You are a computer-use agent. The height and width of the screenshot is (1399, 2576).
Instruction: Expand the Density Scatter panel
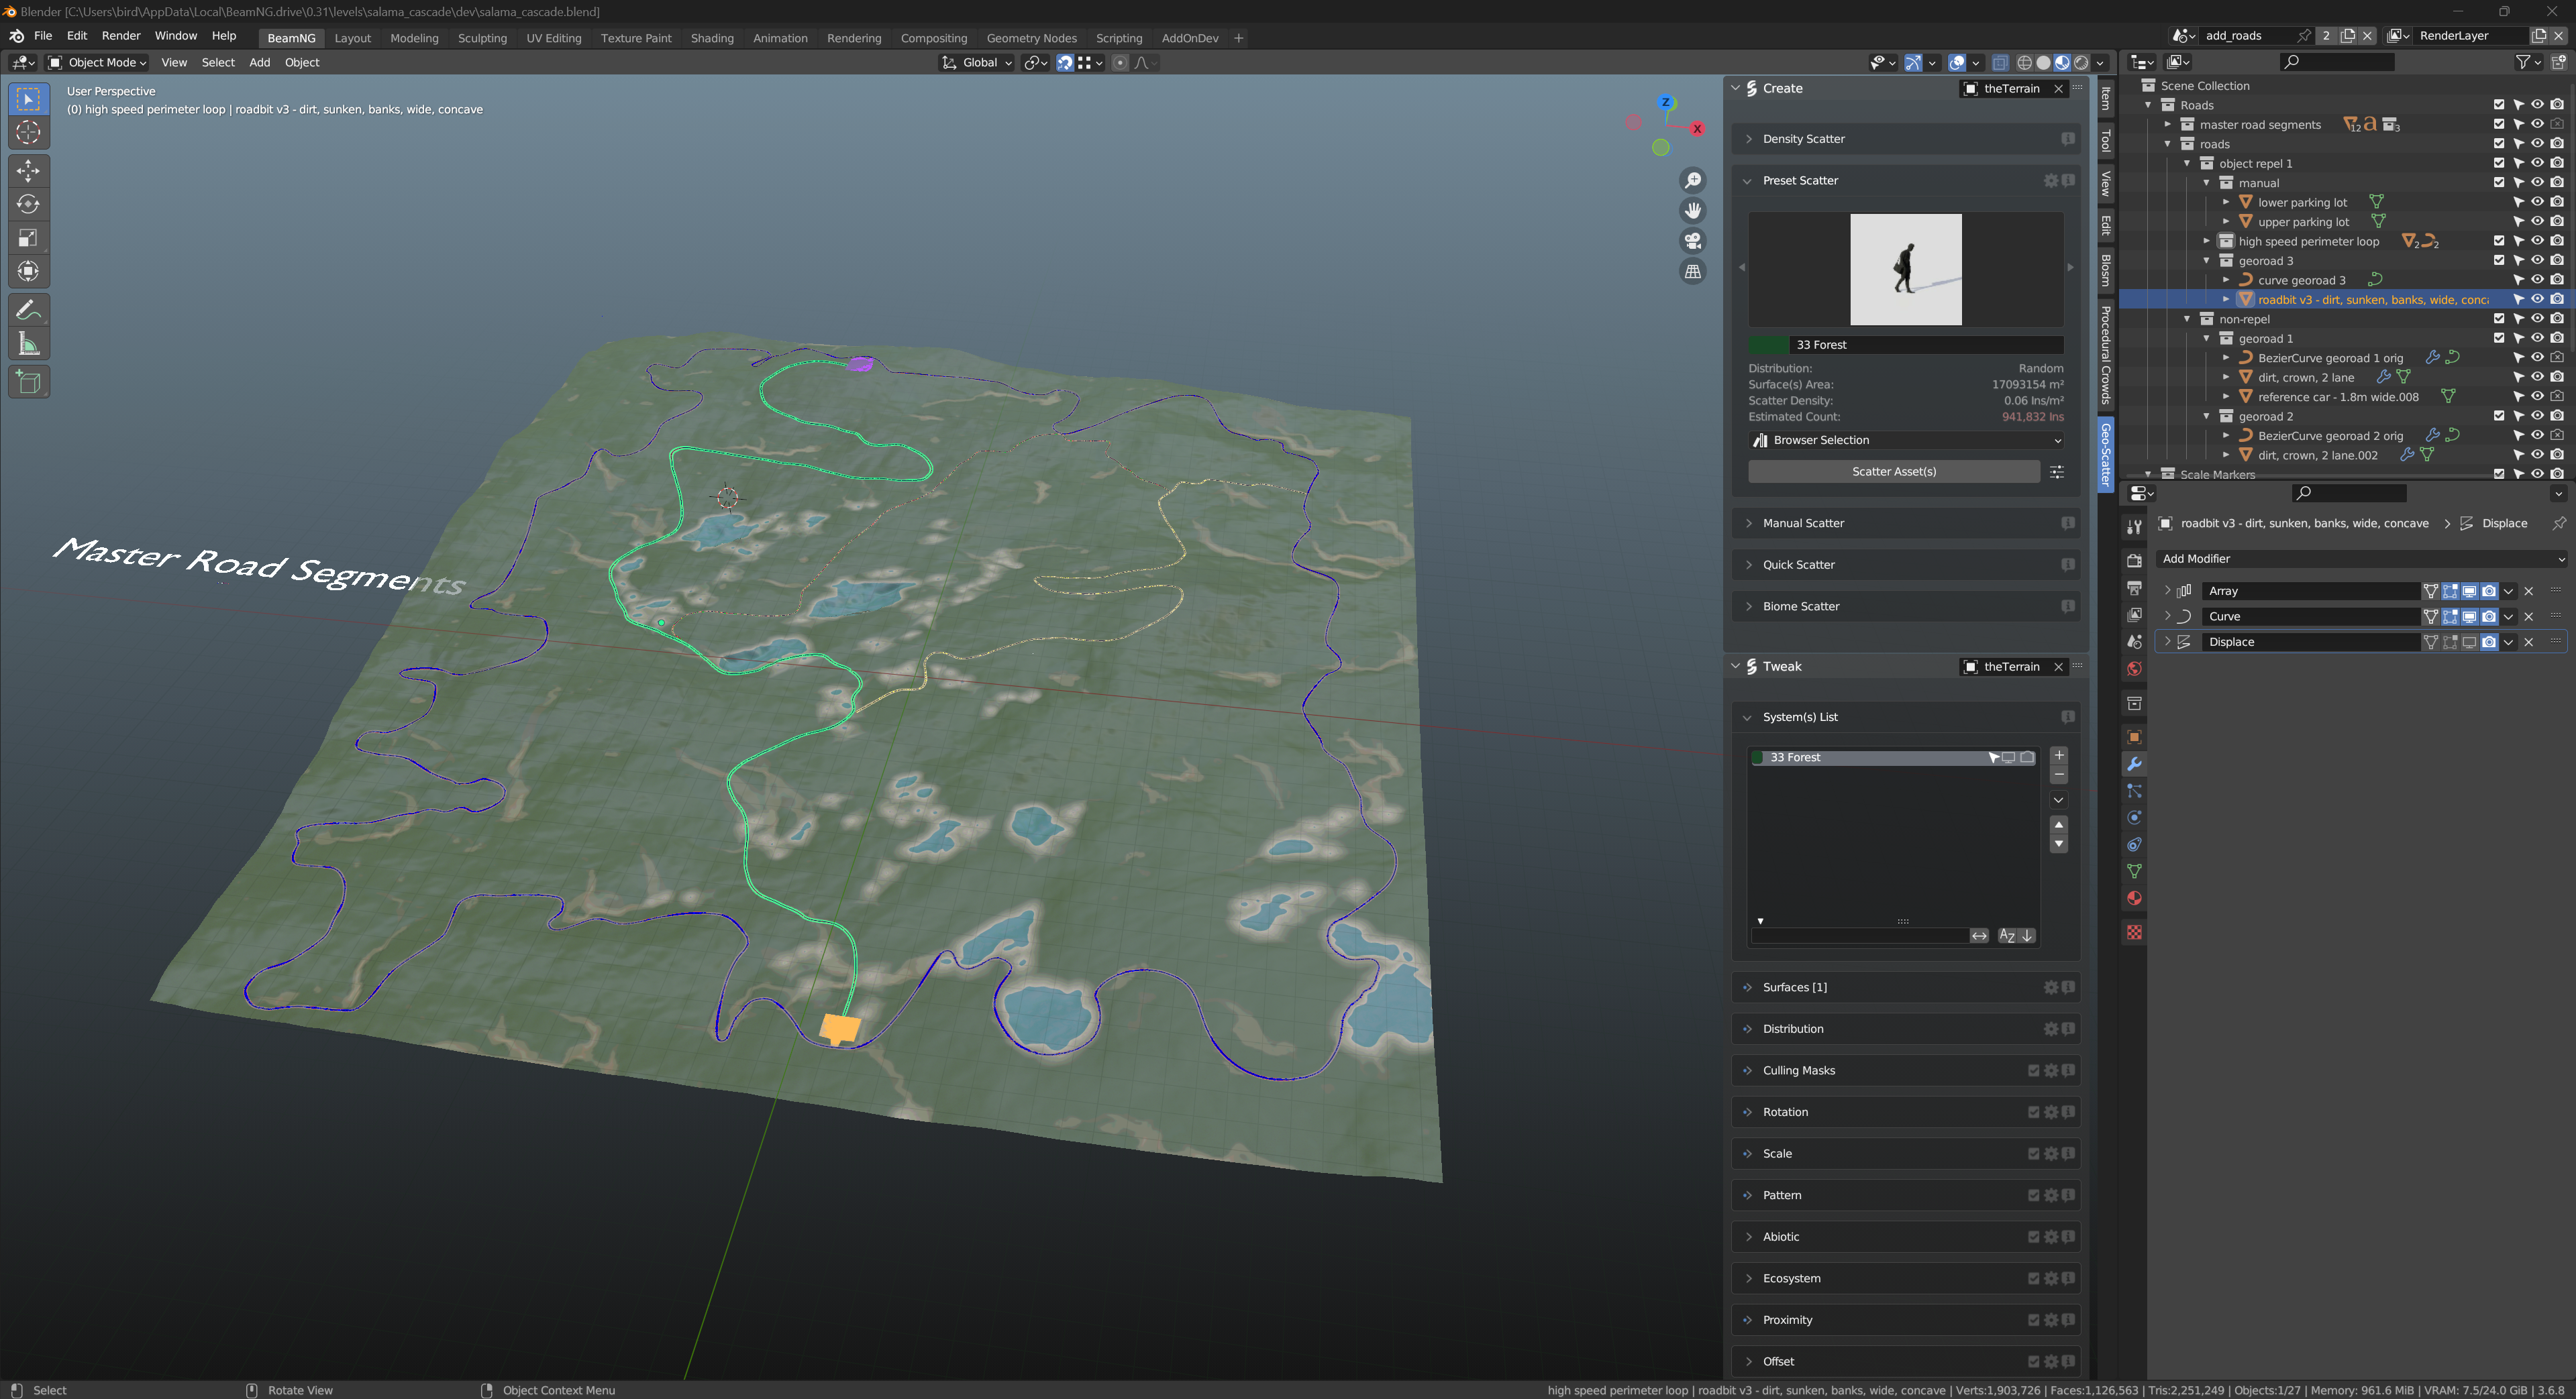point(1803,139)
